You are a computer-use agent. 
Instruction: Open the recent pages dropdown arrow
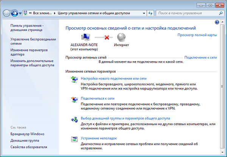(x=20, y=13)
